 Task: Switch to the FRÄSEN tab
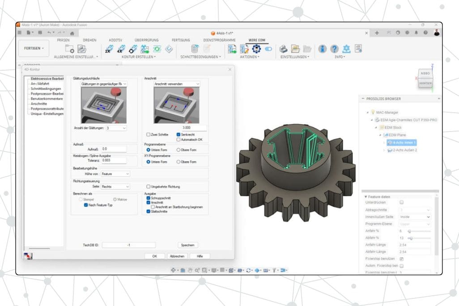point(63,40)
